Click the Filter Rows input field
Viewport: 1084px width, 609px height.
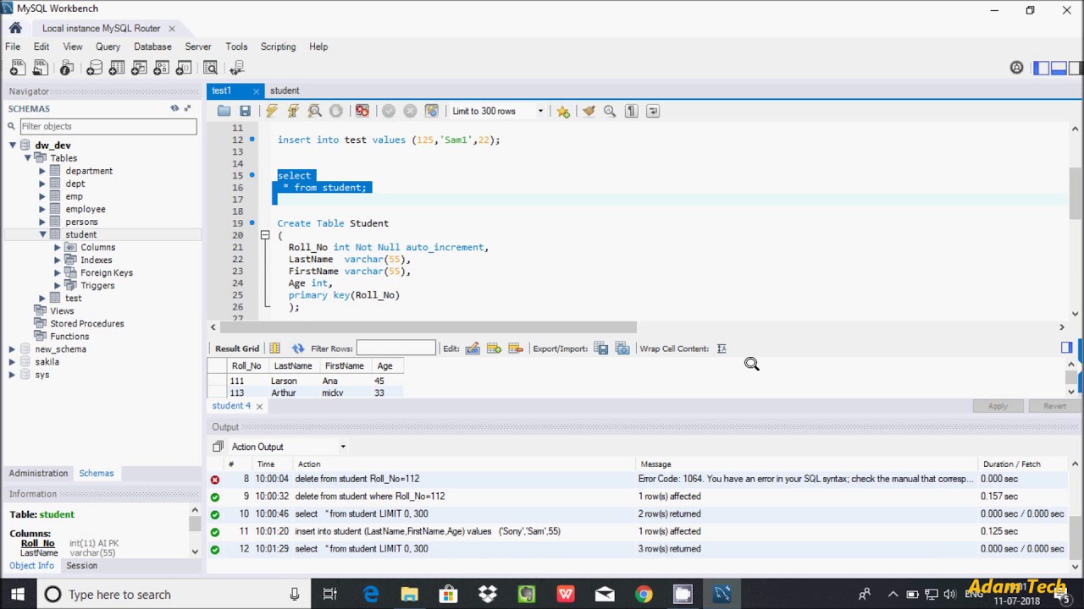[395, 348]
